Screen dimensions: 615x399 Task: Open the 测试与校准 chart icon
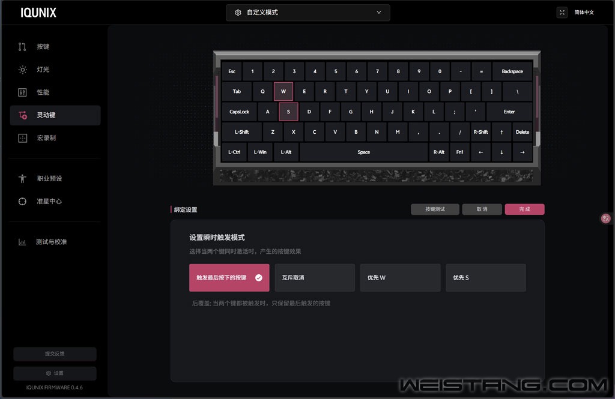pos(22,242)
